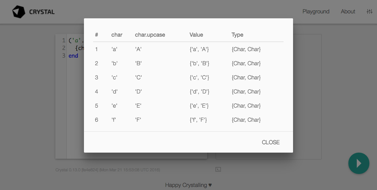Open the Playground page

[316, 11]
